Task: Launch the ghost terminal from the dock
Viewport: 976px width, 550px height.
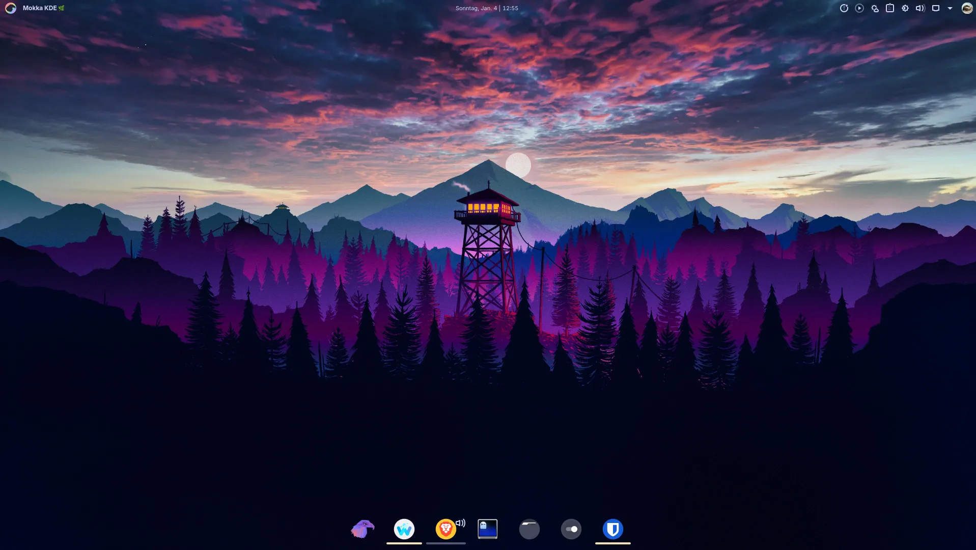Action: click(x=487, y=529)
